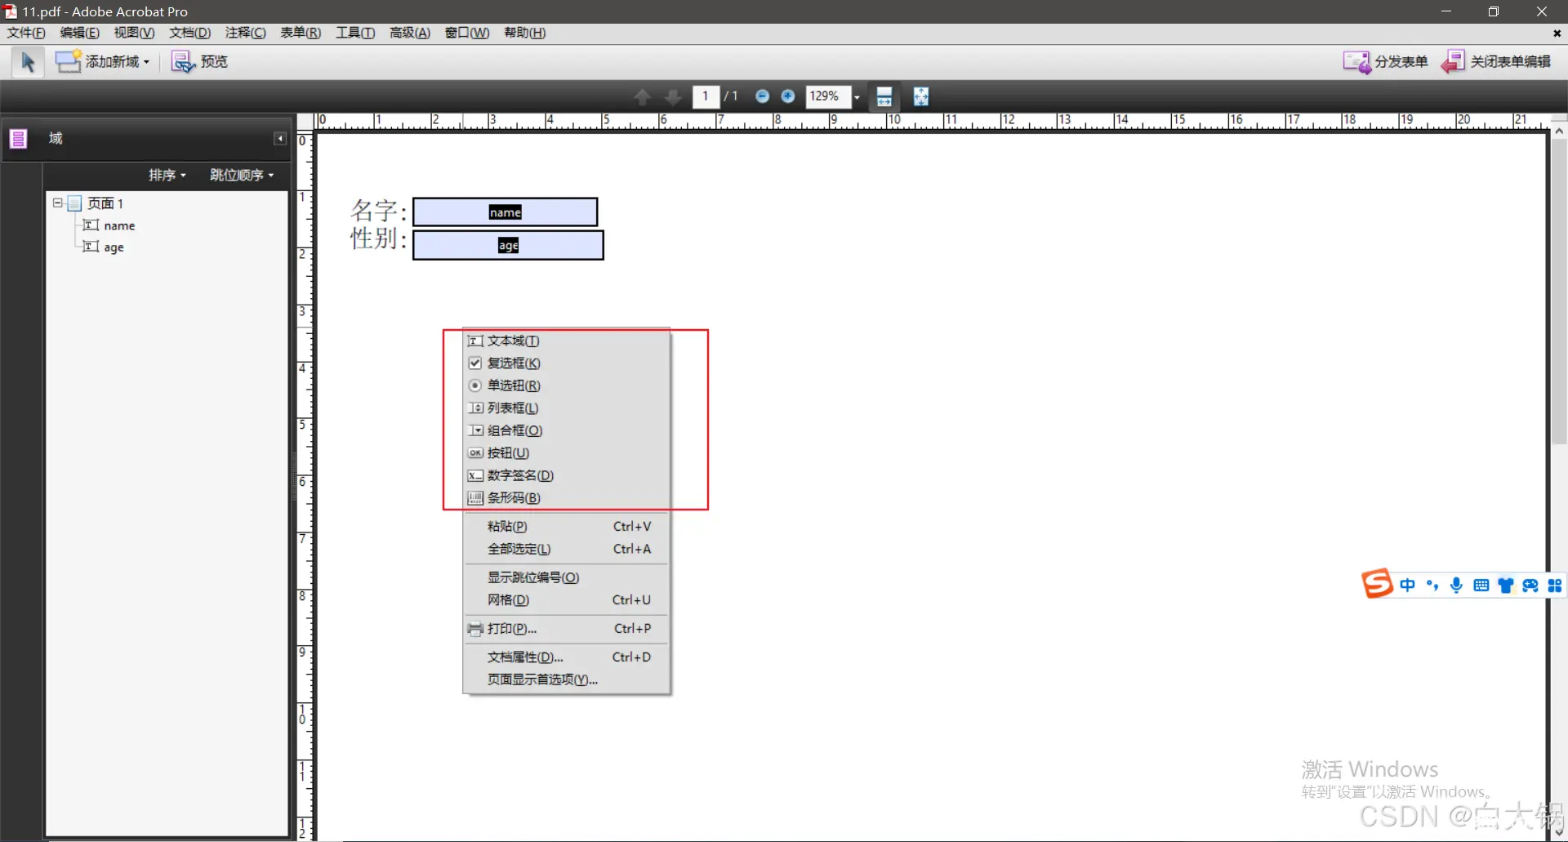1568x842 pixels.
Task: Choose 数字签名(D) digital signature menu item
Action: coord(566,475)
